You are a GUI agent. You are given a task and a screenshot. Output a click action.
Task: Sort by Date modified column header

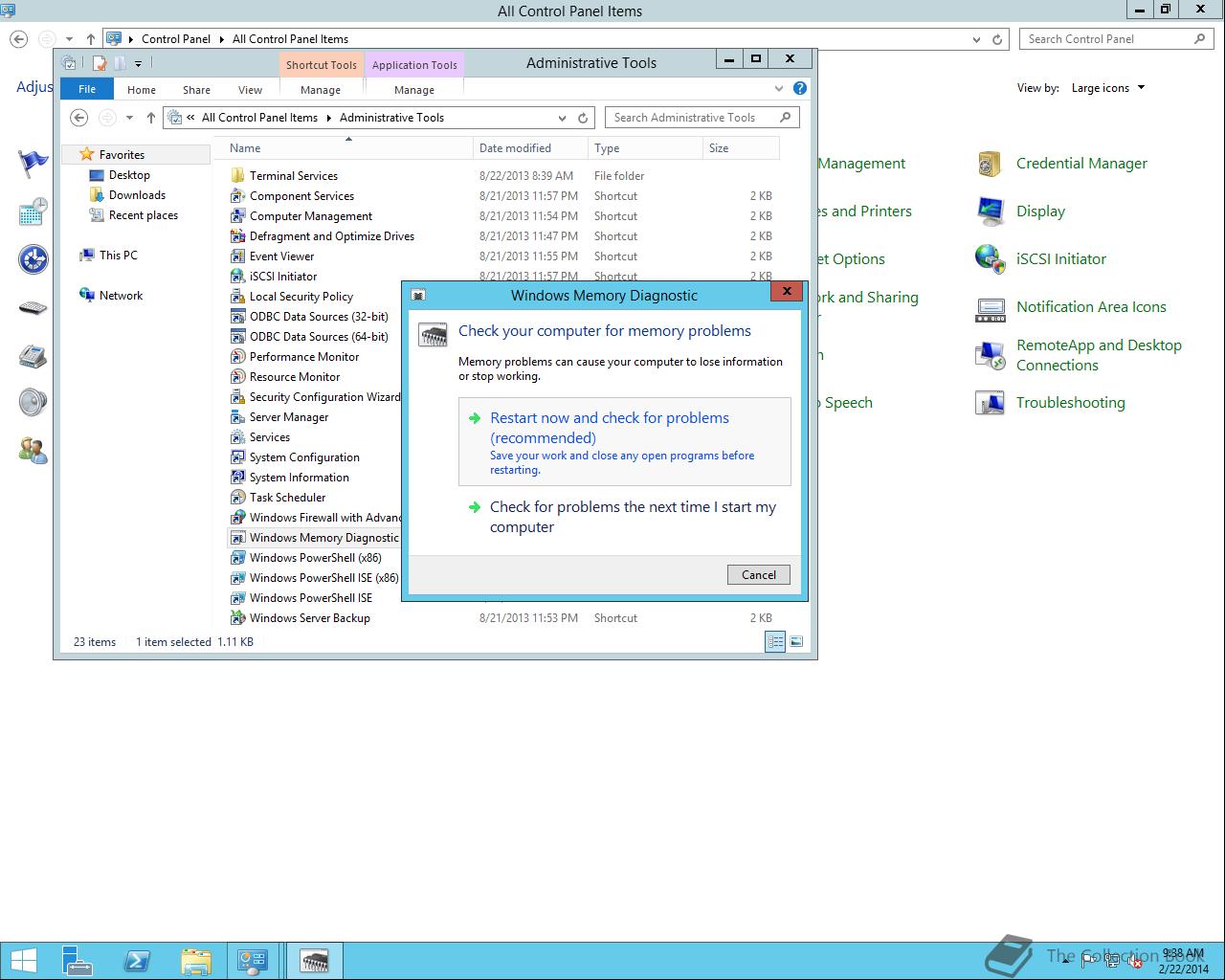[531, 148]
